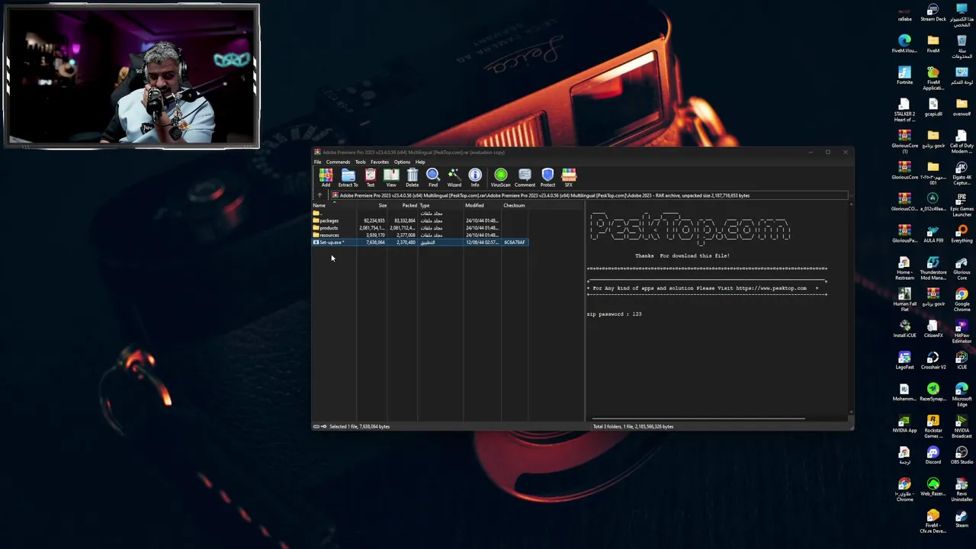Select the Steam desktop icon
Screen dimensions: 976x549
coord(962,518)
